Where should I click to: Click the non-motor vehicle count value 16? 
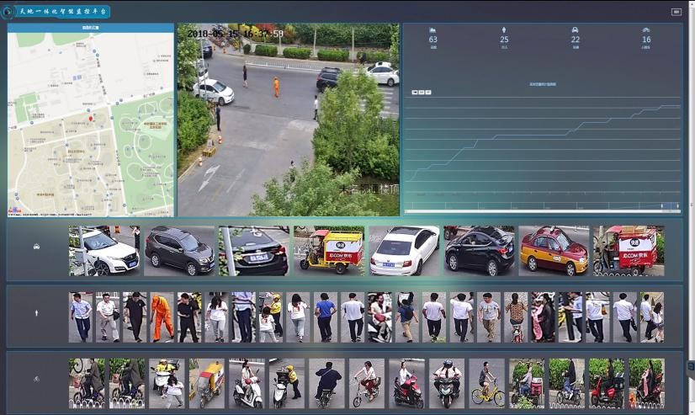point(646,40)
